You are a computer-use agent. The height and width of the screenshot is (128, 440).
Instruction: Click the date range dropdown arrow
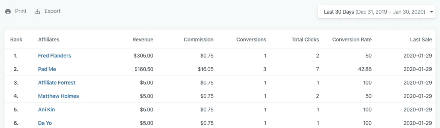click(x=431, y=12)
